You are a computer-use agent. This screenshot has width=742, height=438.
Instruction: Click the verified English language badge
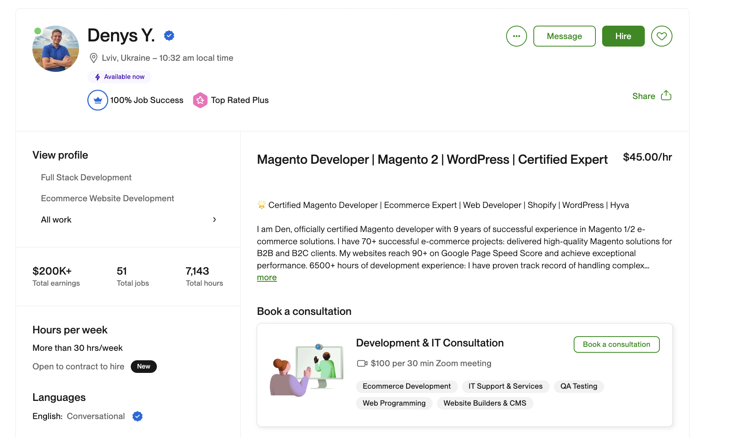tap(137, 416)
